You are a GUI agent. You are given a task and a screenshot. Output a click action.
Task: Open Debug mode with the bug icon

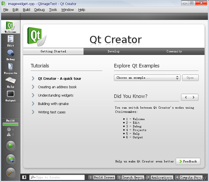point(11,54)
